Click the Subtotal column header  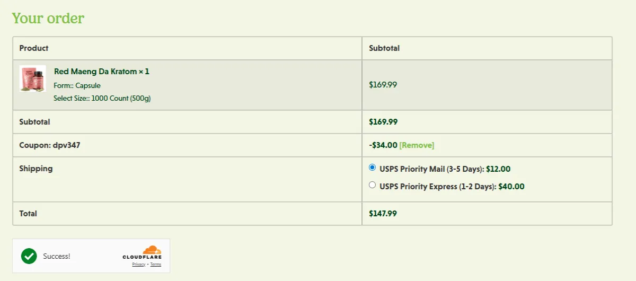coord(384,48)
